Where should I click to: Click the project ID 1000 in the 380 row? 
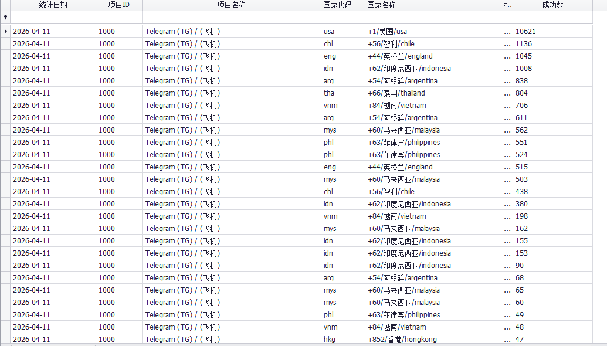click(x=119, y=204)
